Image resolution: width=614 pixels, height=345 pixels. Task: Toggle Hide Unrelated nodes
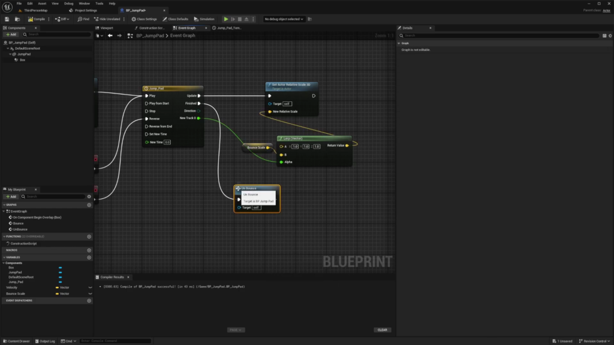click(x=107, y=19)
